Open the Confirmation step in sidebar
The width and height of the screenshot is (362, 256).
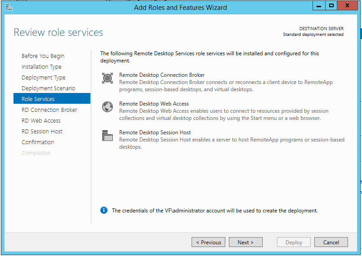click(38, 142)
